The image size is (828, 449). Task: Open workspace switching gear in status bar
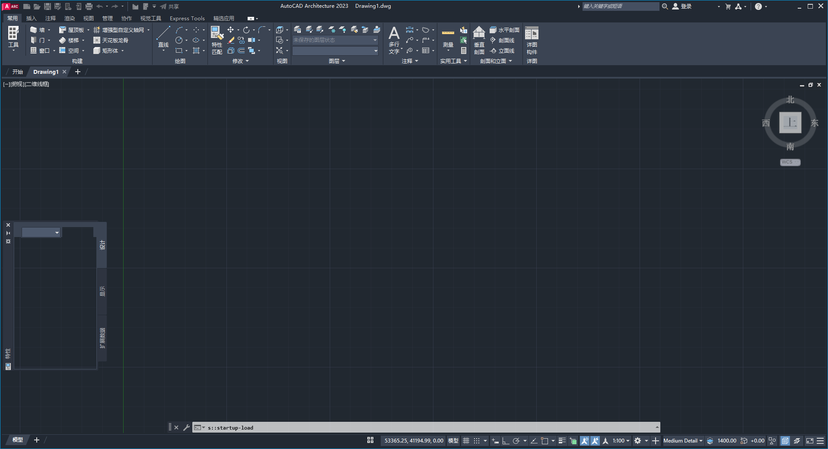(637, 441)
